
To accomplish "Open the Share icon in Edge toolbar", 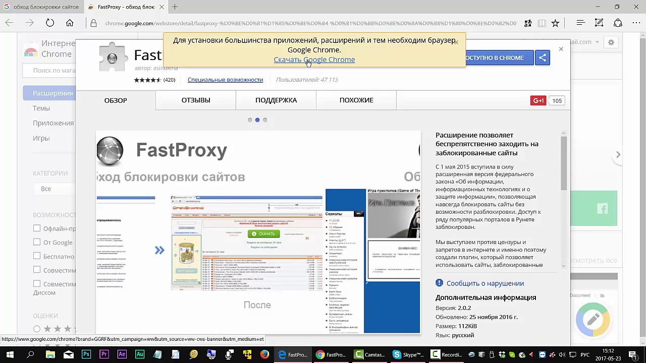I will click(x=618, y=23).
